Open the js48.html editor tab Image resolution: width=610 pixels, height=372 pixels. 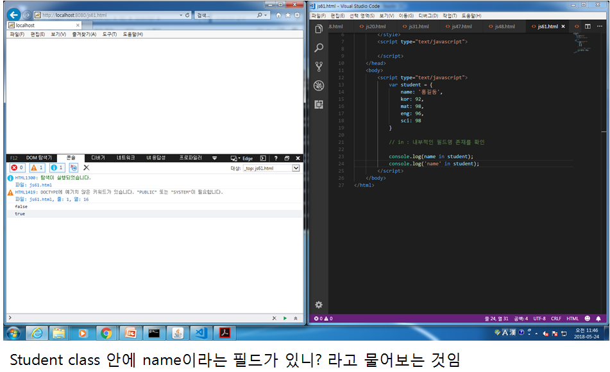[502, 26]
